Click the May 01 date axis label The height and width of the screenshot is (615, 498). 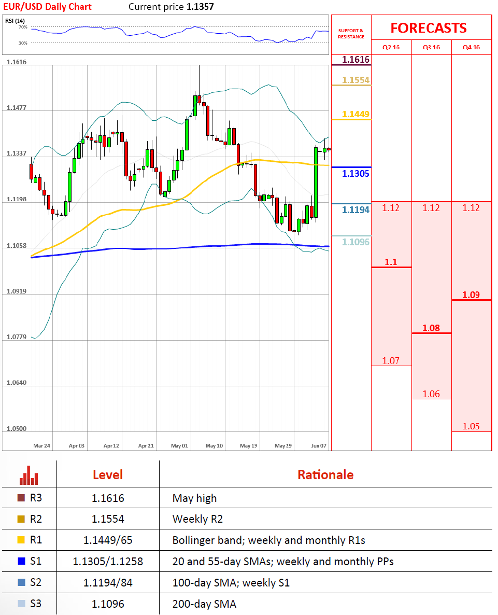click(x=179, y=445)
